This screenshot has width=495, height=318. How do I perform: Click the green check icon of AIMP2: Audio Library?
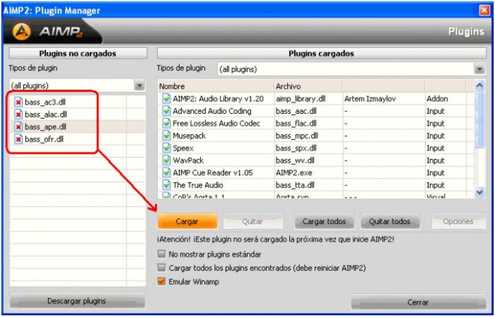pyautogui.click(x=166, y=99)
